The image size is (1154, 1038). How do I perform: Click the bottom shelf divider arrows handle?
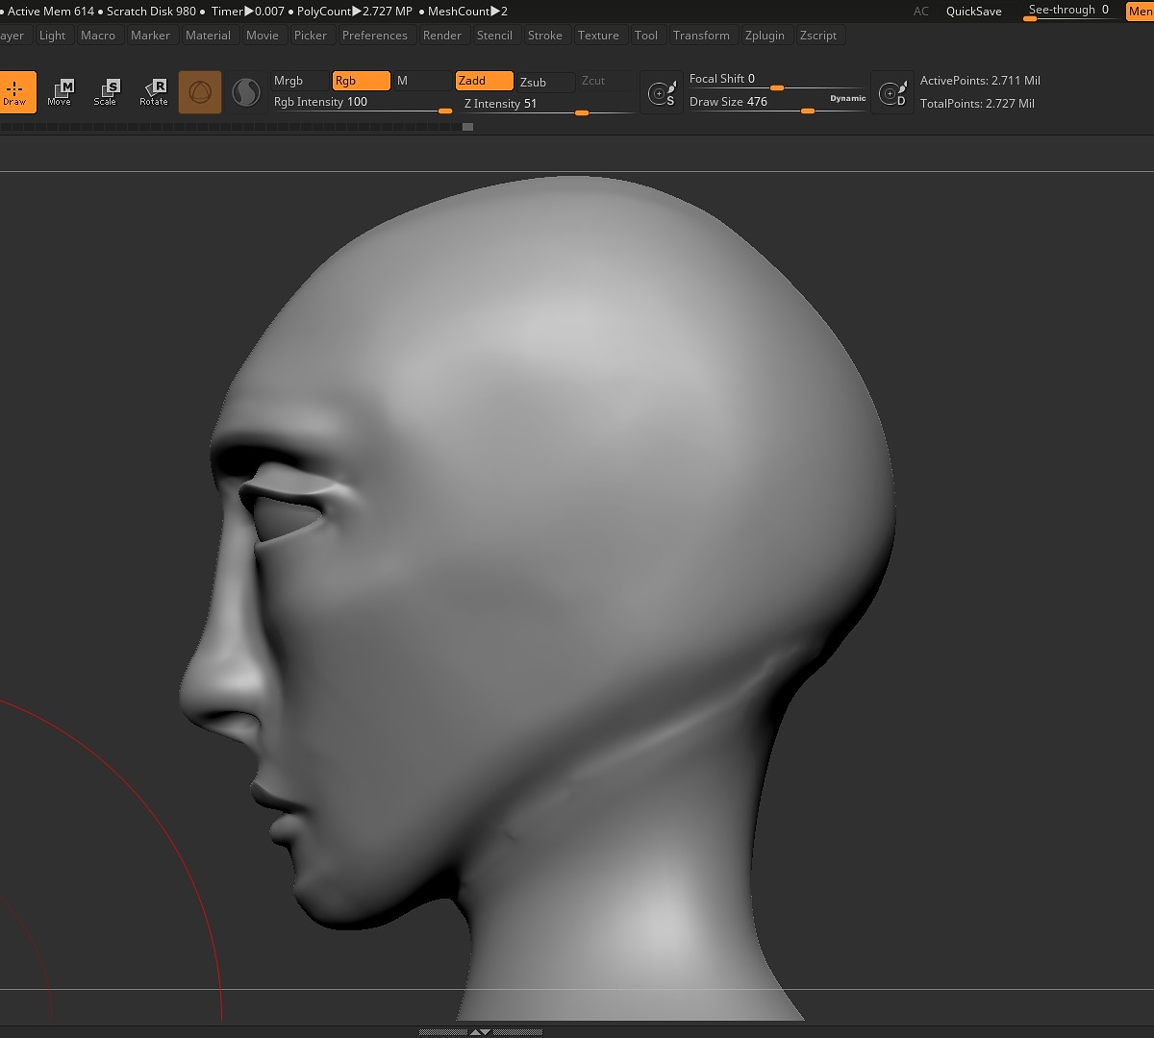click(x=480, y=1031)
